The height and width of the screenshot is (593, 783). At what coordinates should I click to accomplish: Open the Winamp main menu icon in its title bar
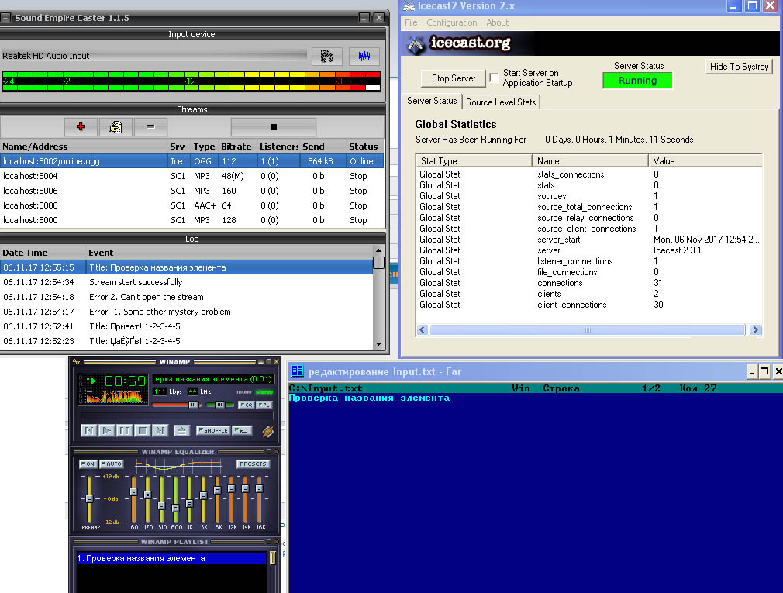pos(77,361)
